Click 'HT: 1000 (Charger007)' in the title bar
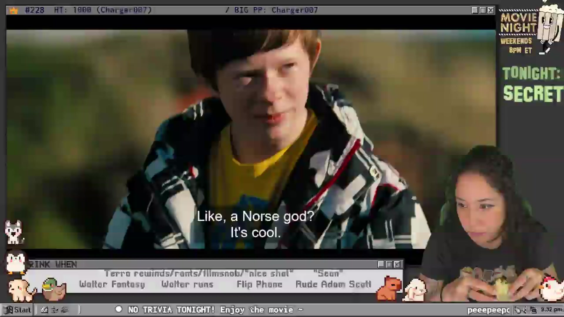The width and height of the screenshot is (564, 317). click(x=103, y=10)
